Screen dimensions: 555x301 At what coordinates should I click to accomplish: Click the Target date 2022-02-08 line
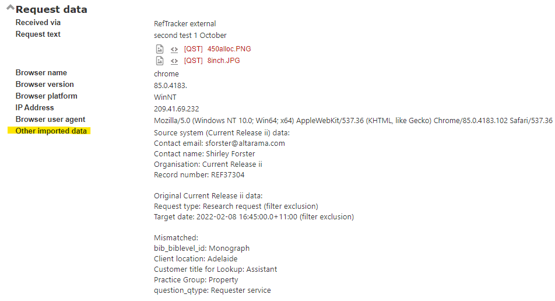[254, 217]
